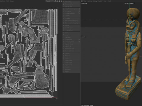
Task: Click the UV Weld command
Action: pos(71,16)
